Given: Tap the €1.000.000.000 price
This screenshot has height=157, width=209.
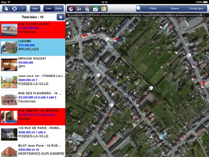Looking at the screenshot, I should [x=29, y=28].
